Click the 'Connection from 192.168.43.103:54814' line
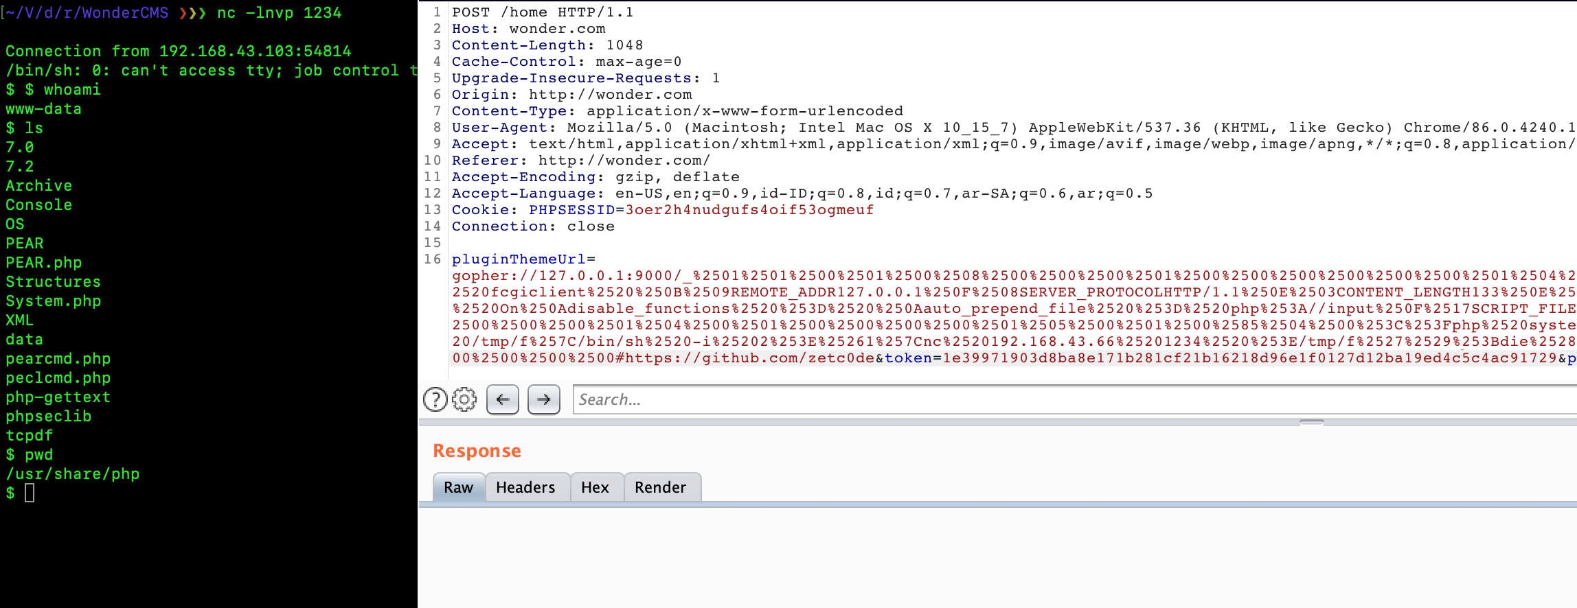This screenshot has width=1577, height=608. click(x=179, y=51)
